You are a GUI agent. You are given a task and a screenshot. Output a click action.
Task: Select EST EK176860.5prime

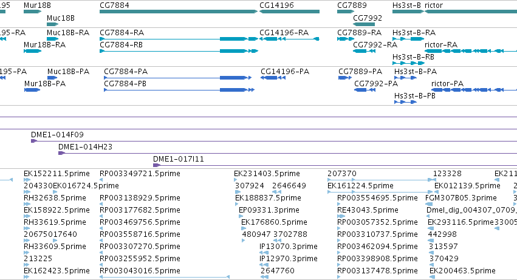(275, 222)
